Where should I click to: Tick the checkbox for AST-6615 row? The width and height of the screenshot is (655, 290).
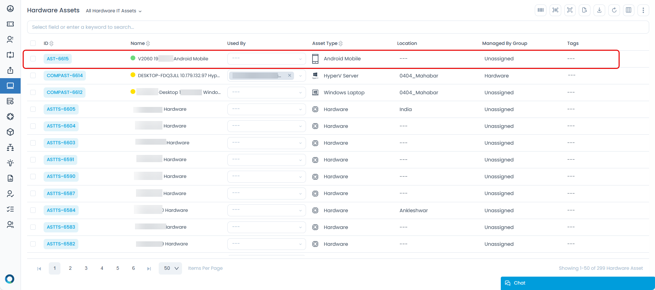click(x=33, y=59)
